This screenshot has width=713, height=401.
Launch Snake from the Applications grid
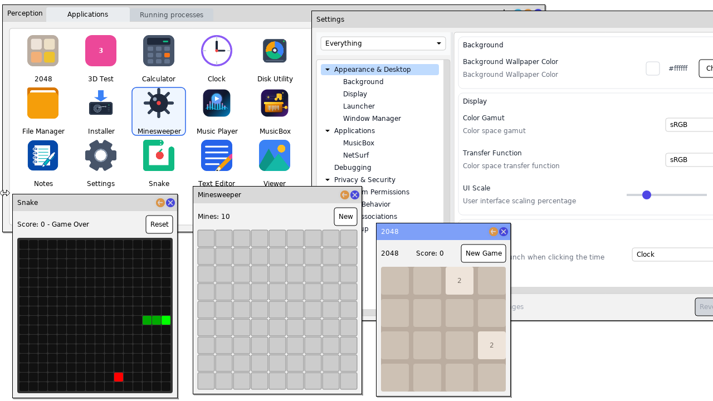coord(159,155)
